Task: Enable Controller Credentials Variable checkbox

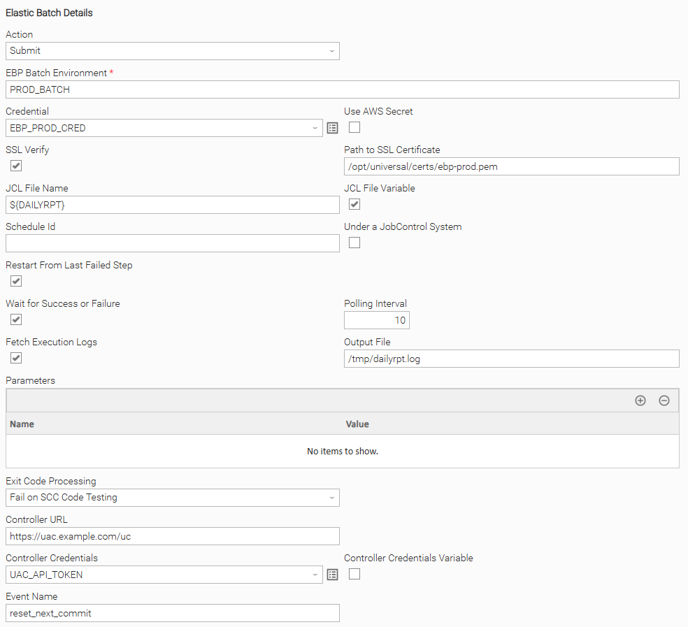Action: pos(354,574)
